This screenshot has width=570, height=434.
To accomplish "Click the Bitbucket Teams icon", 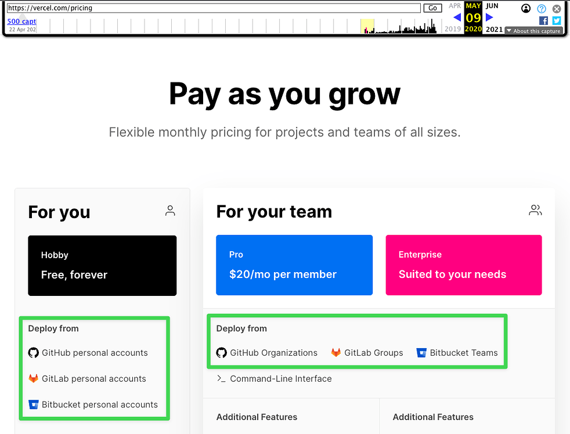I will (421, 353).
